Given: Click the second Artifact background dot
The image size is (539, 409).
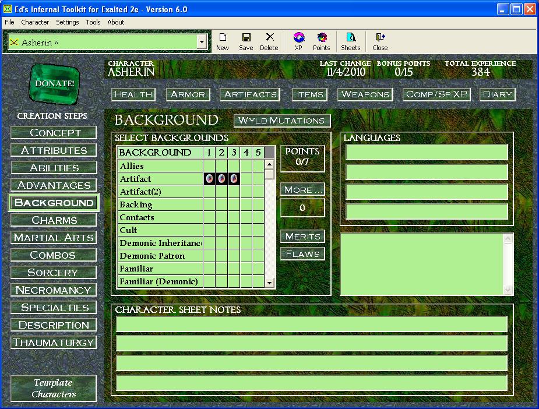Looking at the screenshot, I should pos(222,179).
